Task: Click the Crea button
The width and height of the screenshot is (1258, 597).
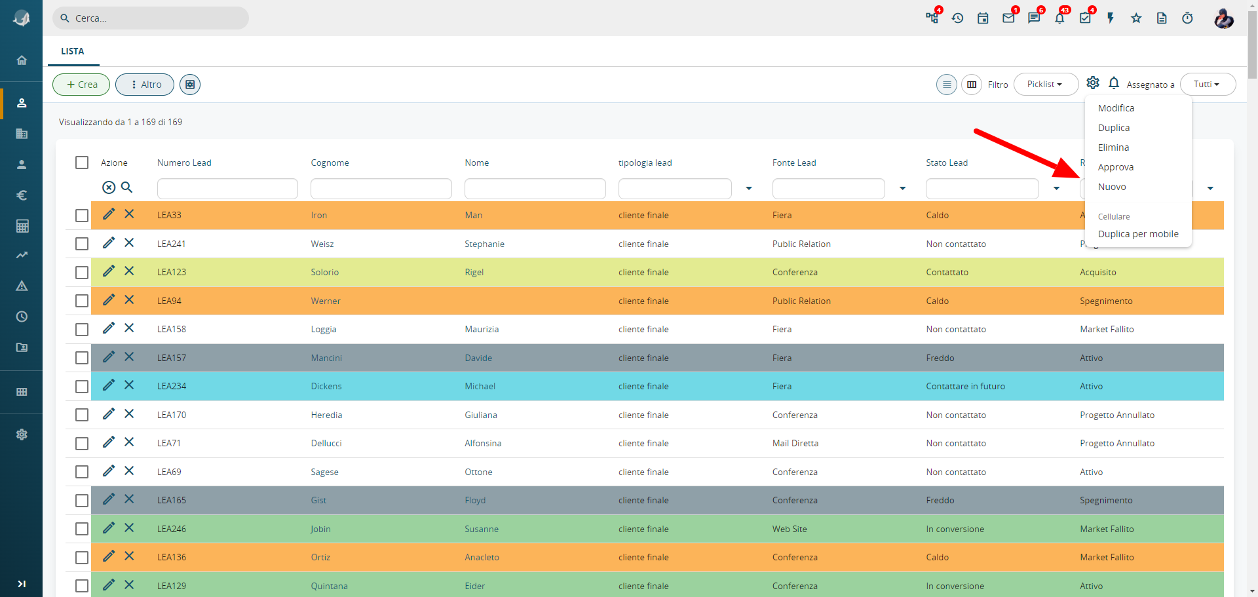Action: point(81,85)
